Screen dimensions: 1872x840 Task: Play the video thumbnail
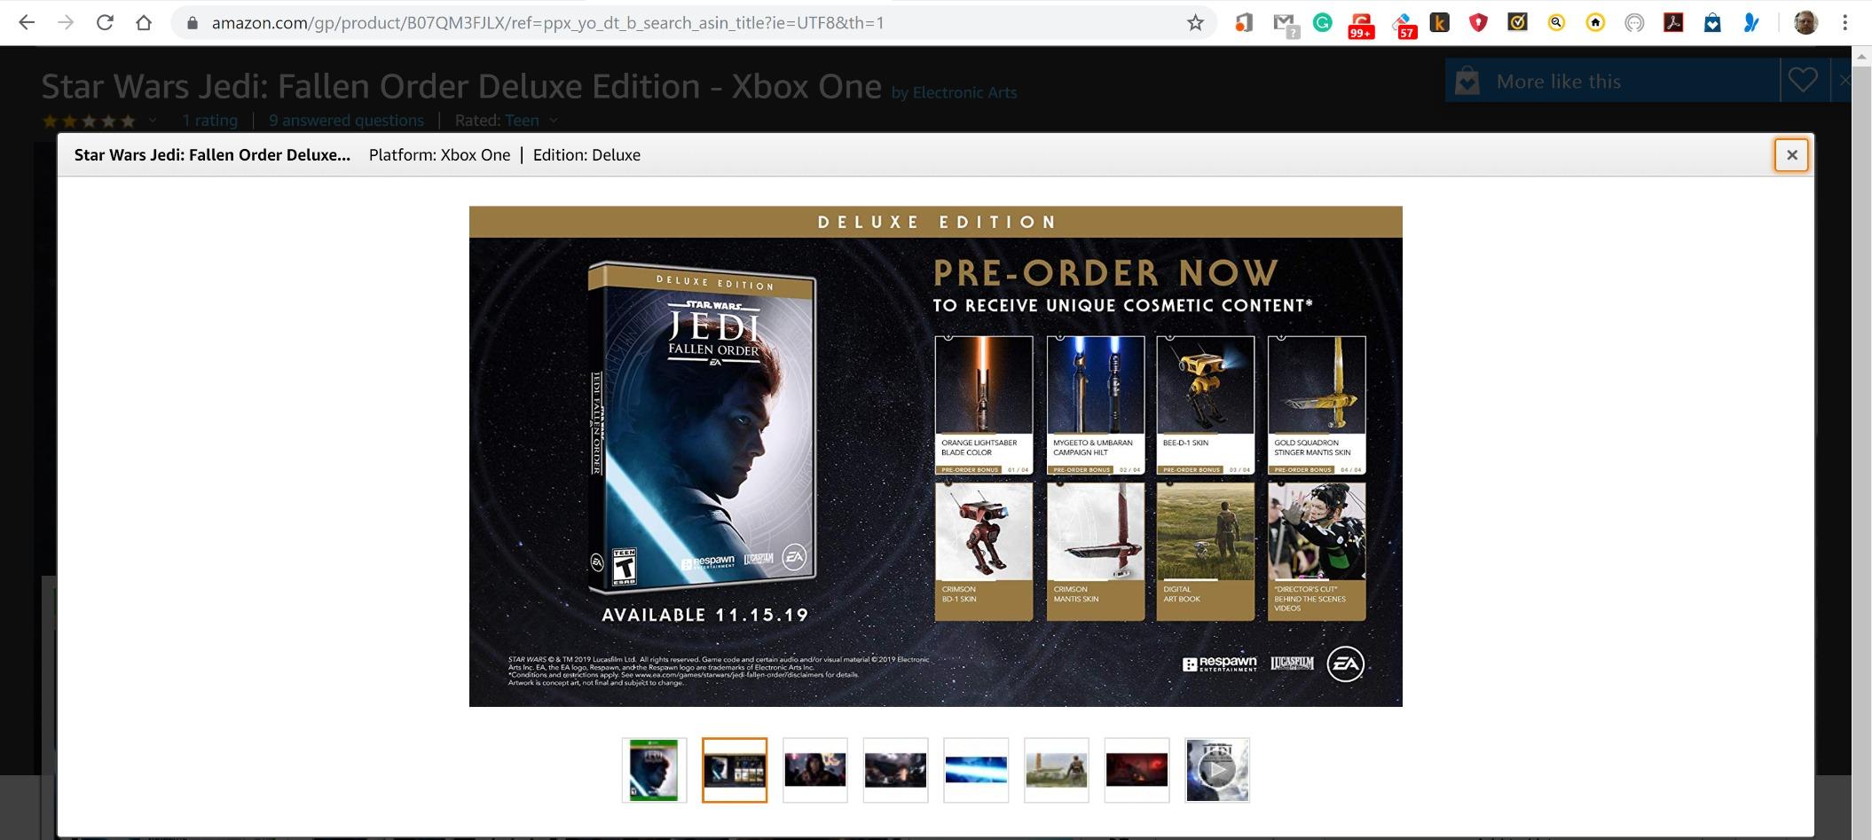pyautogui.click(x=1217, y=770)
